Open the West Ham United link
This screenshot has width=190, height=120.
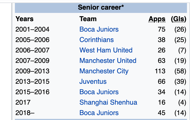106,50
